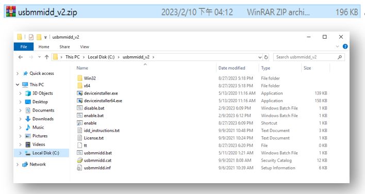The width and height of the screenshot is (365, 194).
Task: Click the 'Security Catalog' type cell
Action: click(x=276, y=160)
